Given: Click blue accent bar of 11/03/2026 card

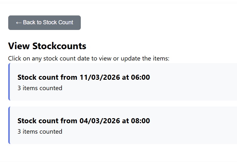Looking at the screenshot, I should (x=9, y=82).
